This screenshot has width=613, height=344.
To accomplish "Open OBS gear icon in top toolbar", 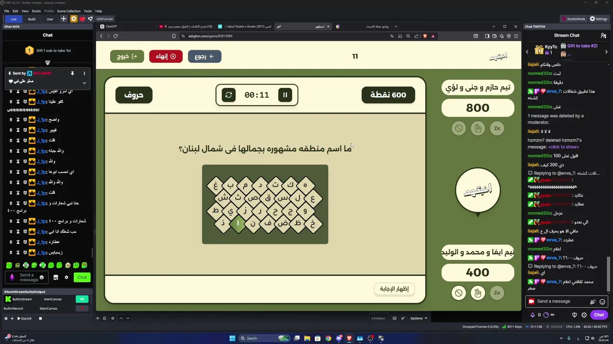I will coord(73,19).
